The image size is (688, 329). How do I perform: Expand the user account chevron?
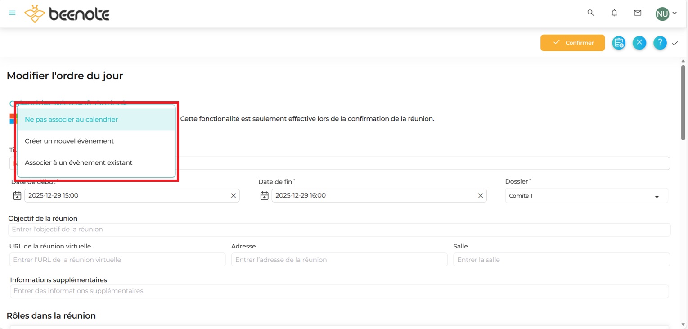click(x=675, y=14)
